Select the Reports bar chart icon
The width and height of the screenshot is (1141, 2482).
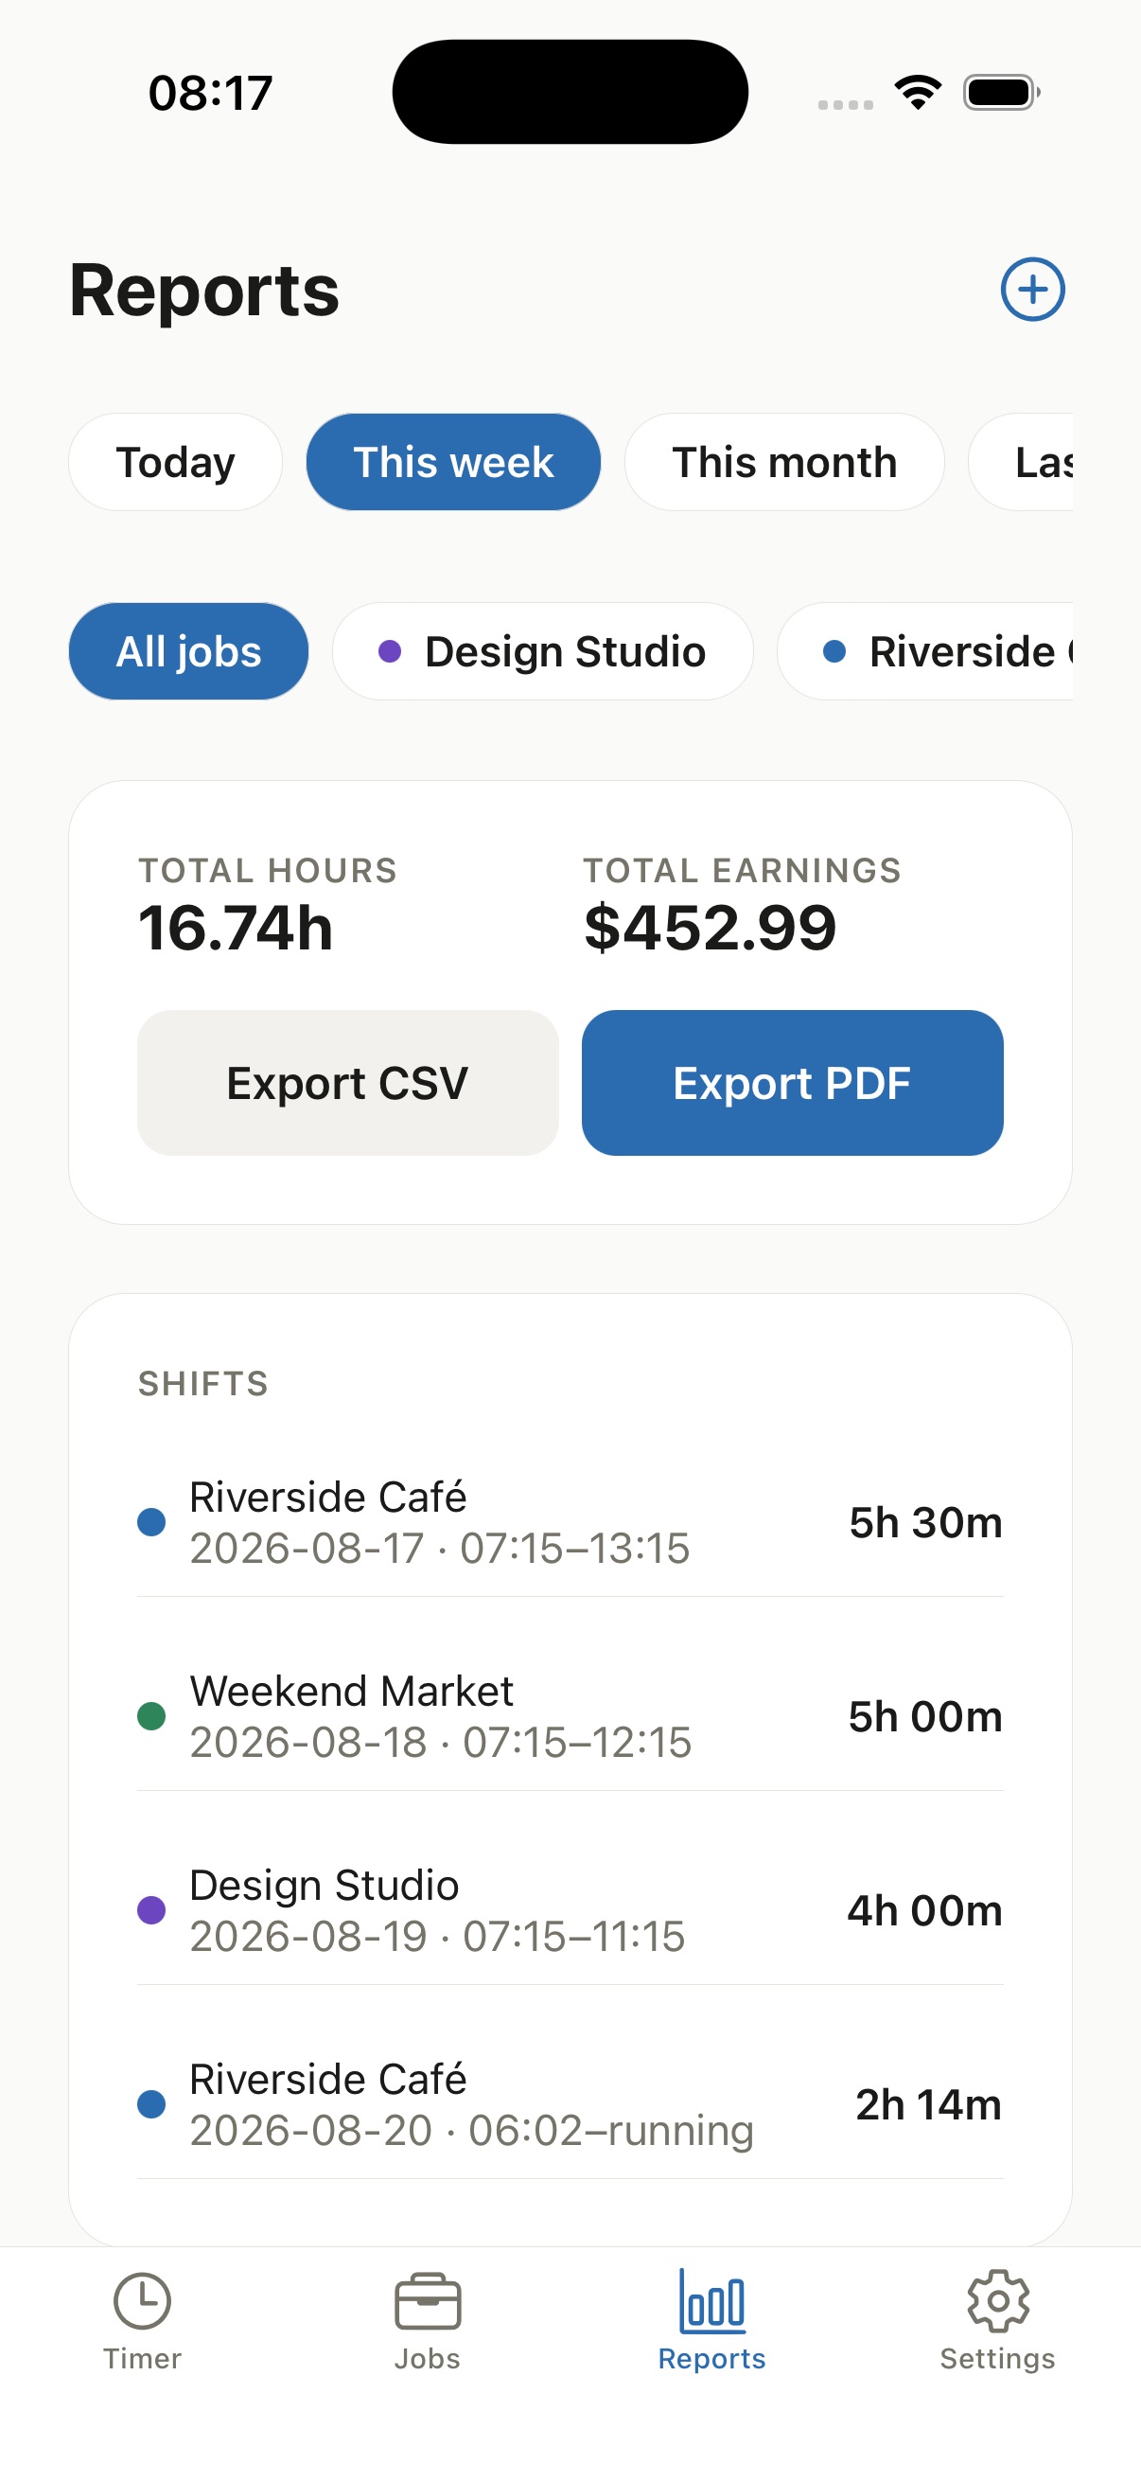[x=711, y=2301]
